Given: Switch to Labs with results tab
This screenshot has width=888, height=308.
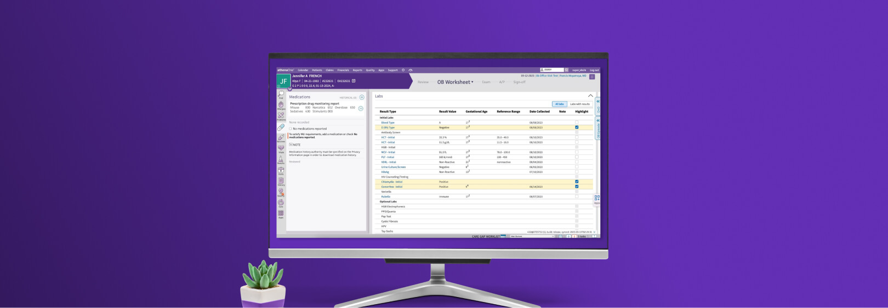Looking at the screenshot, I should pos(579,104).
